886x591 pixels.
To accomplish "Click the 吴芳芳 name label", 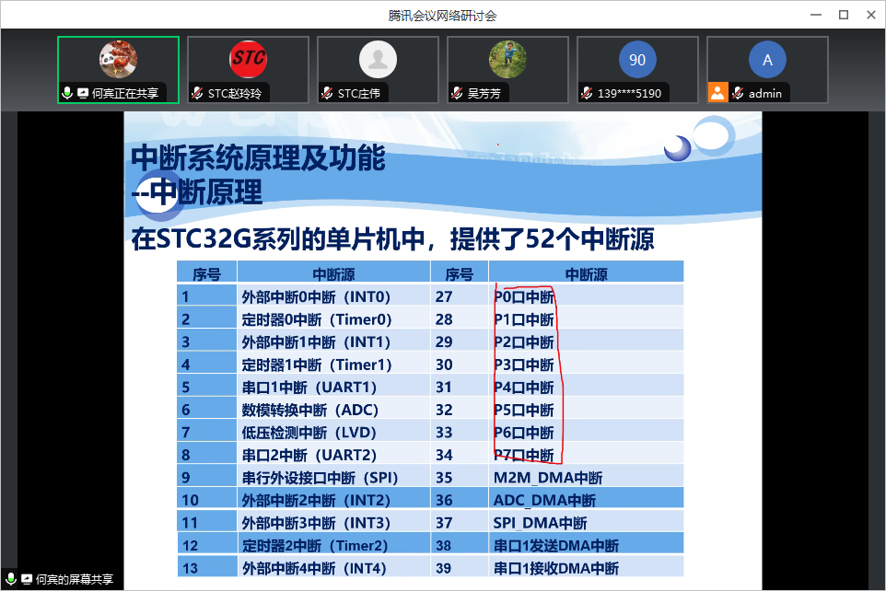I will click(484, 93).
